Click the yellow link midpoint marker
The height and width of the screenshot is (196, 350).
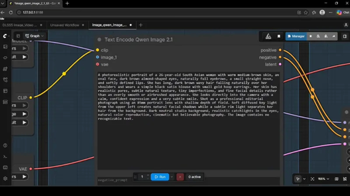coord(64,74)
